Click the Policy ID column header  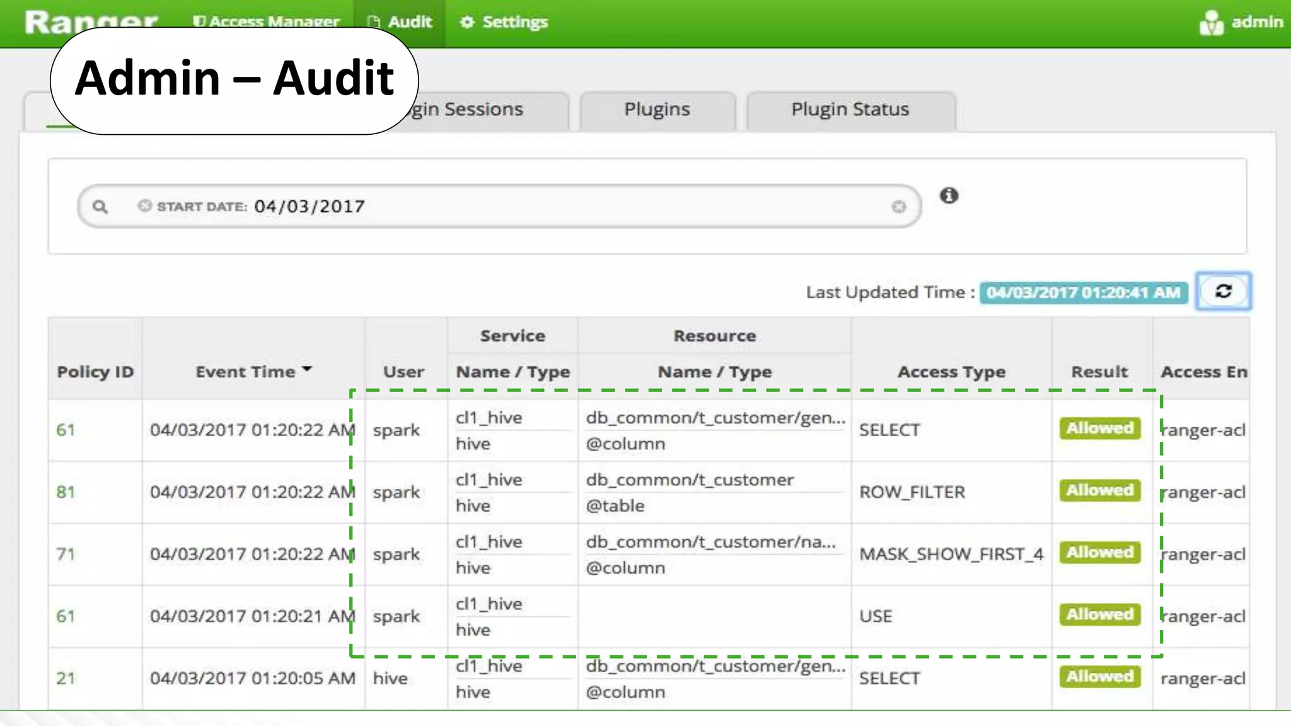tap(95, 372)
